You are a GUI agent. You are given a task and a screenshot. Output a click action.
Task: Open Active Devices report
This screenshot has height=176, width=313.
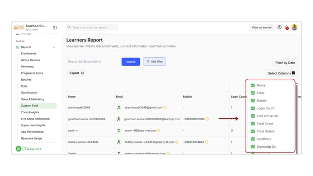[31, 60]
